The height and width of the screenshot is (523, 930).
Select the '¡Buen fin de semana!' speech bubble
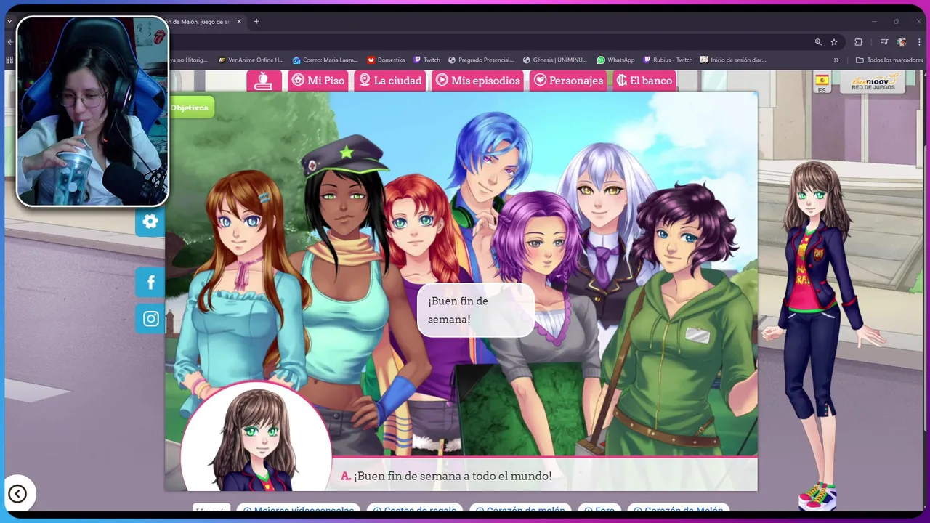[x=476, y=310]
